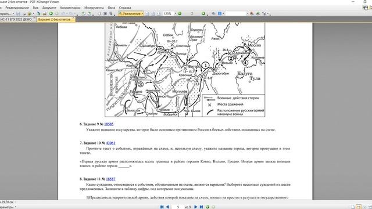Activate the Увеличение zoom tool
The image size is (372, 209).
tap(130, 14)
